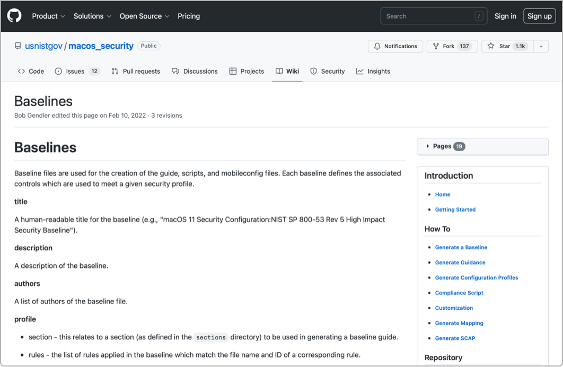Screen dimensions: 563x367
Task: Click the slash shortcut icon in search
Action: (x=479, y=16)
